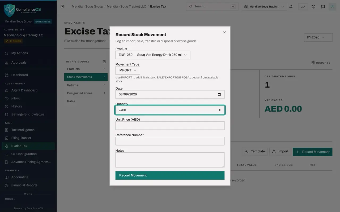Screen dimensions: 340x212
Task: Click the Quantity stepper arrows
Action: pos(219,110)
